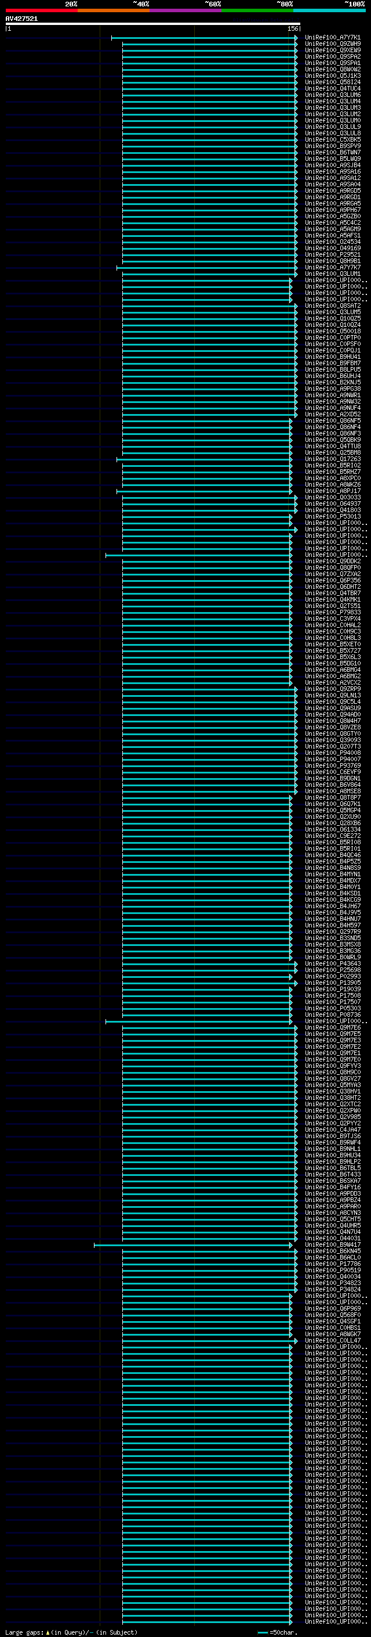Select the UniRef100_O44031 label
The height and width of the screenshot is (1637, 371).
(333, 1239)
